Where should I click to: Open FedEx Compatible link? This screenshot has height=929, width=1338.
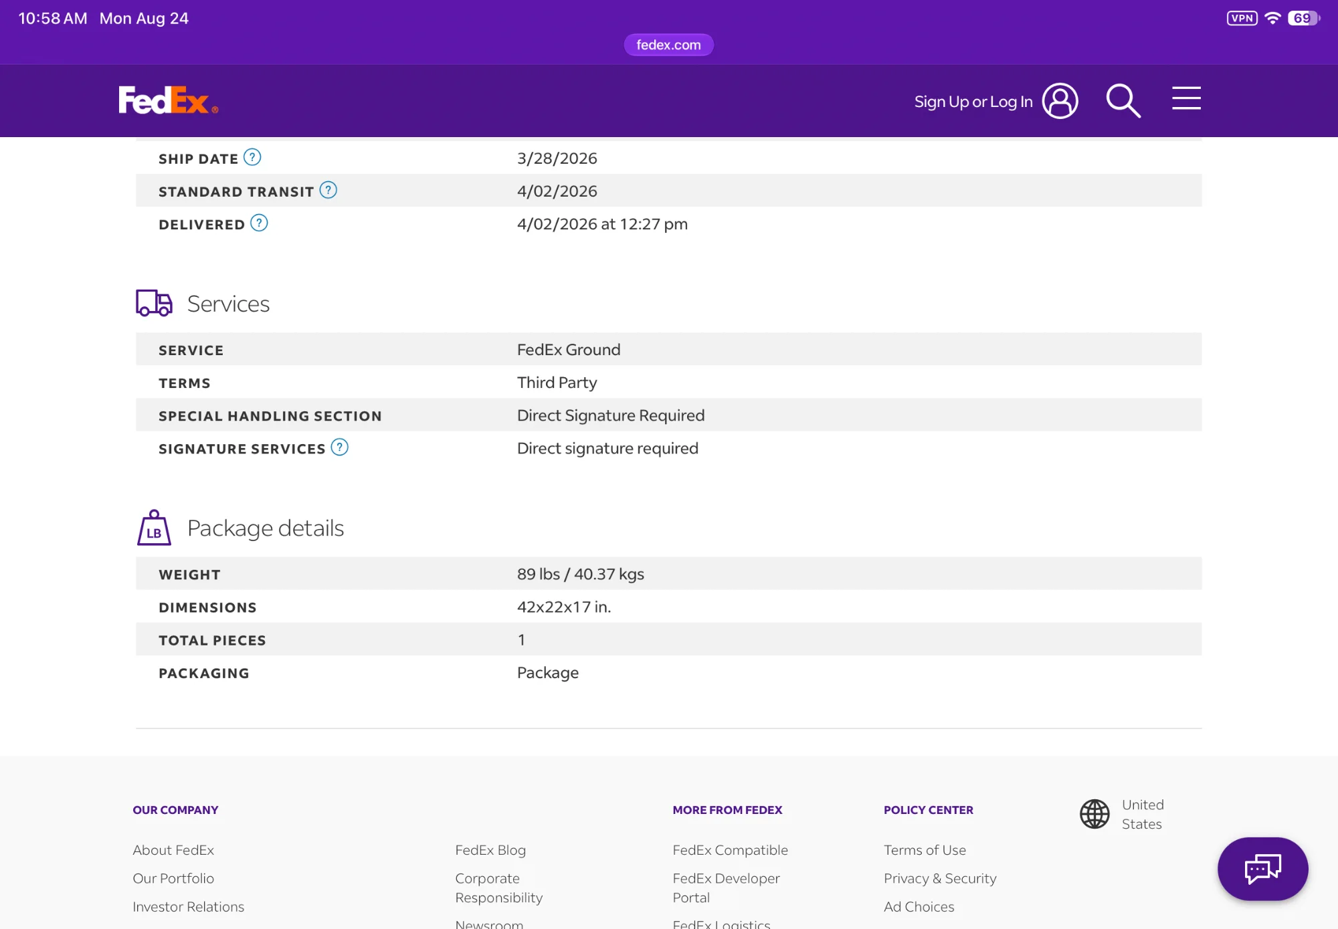731,850
